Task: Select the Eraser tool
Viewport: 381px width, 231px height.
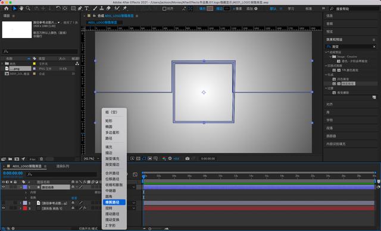Action: 108,8
